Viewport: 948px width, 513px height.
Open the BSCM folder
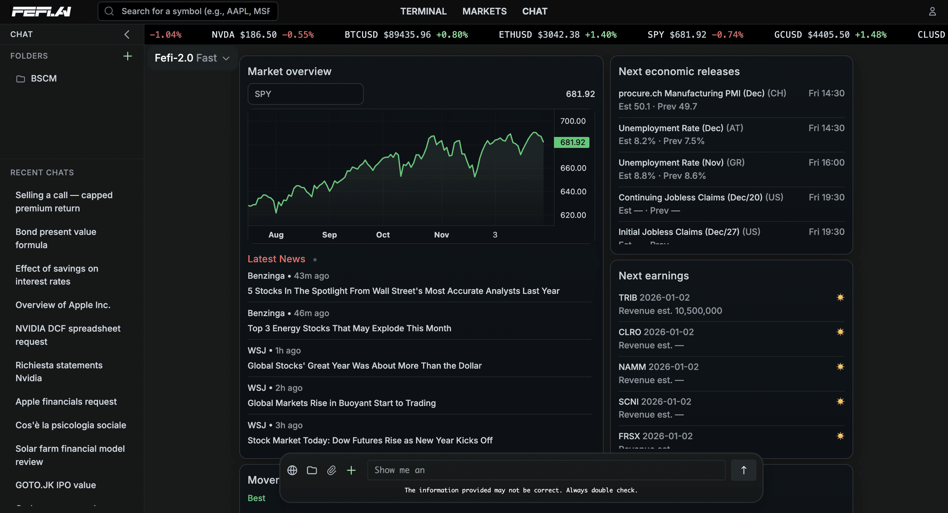click(x=44, y=78)
